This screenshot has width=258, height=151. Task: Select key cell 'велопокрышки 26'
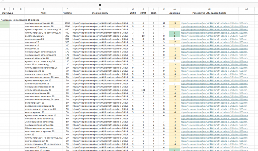pyautogui.click(x=43, y=36)
